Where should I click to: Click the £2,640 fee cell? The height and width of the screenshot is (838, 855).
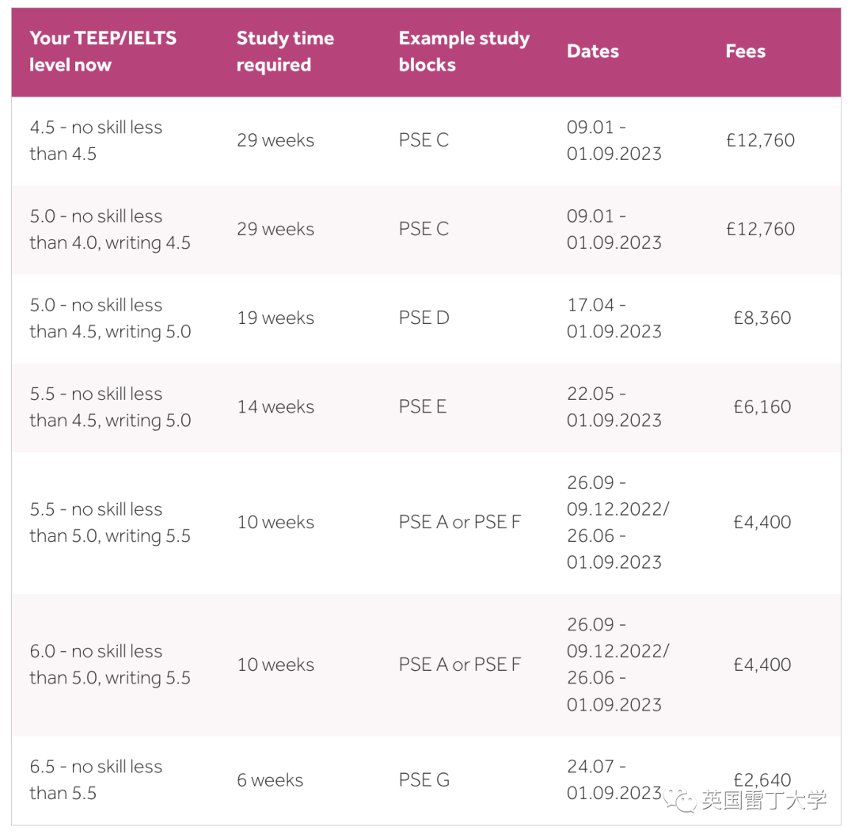pos(762,779)
